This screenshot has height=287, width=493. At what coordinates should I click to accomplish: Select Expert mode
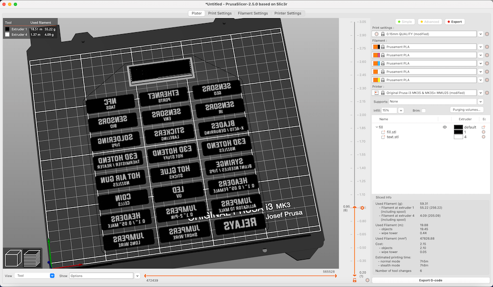tap(454, 22)
